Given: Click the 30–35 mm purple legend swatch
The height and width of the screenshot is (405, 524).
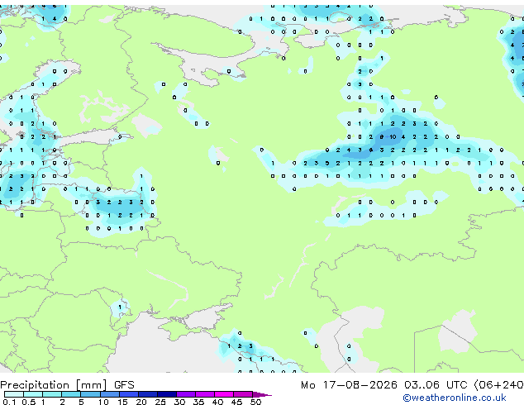Looking at the screenshot, I should coord(186,394).
